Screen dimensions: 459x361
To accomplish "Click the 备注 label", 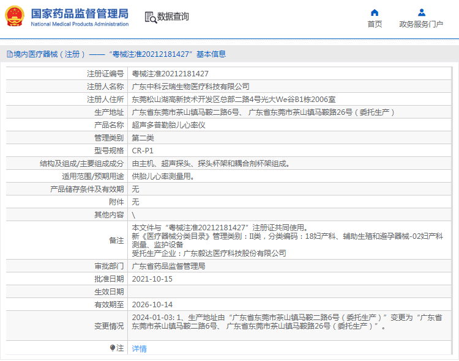I will [116, 241].
